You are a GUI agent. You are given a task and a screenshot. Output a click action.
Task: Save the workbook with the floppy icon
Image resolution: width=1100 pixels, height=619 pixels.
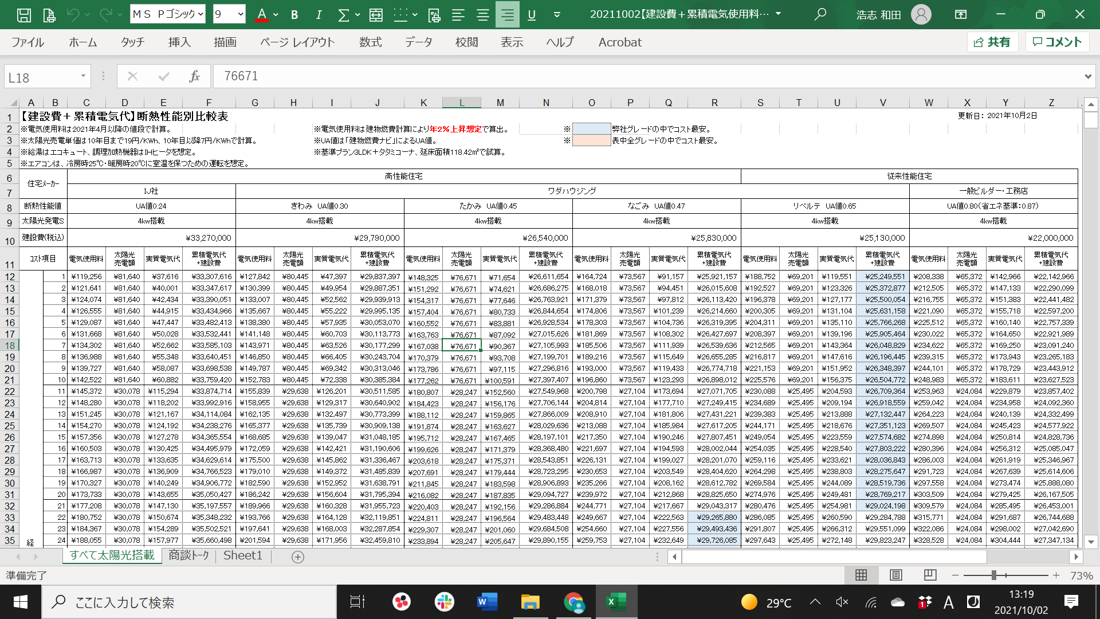24,15
